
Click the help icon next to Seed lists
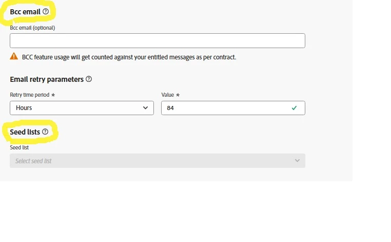[x=45, y=132]
